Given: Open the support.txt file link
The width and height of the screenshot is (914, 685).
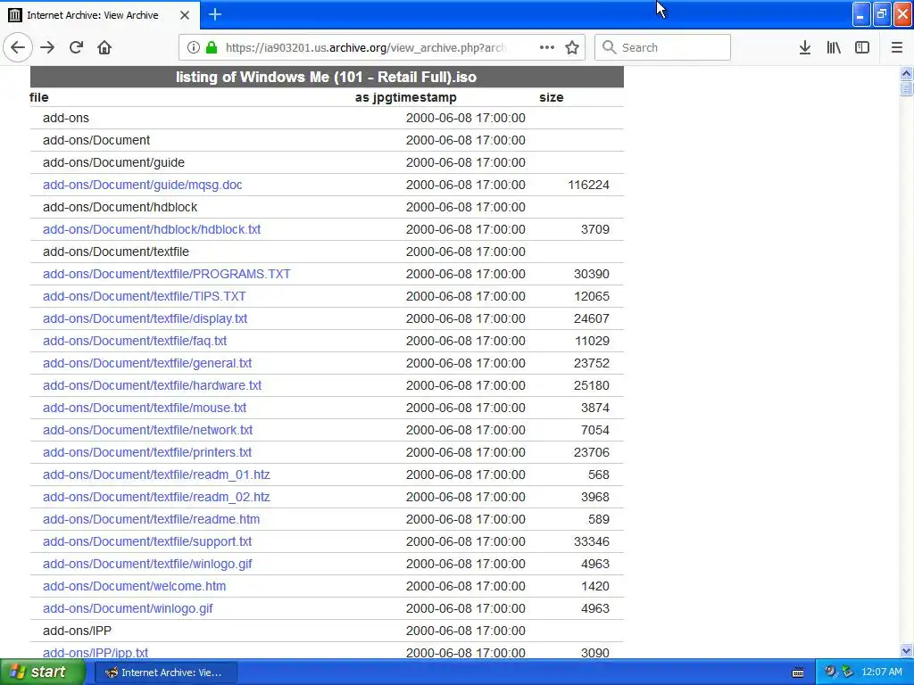Looking at the screenshot, I should [147, 541].
